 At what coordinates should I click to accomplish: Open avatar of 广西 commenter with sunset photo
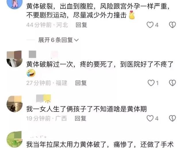pyautogui.click(x=14, y=104)
